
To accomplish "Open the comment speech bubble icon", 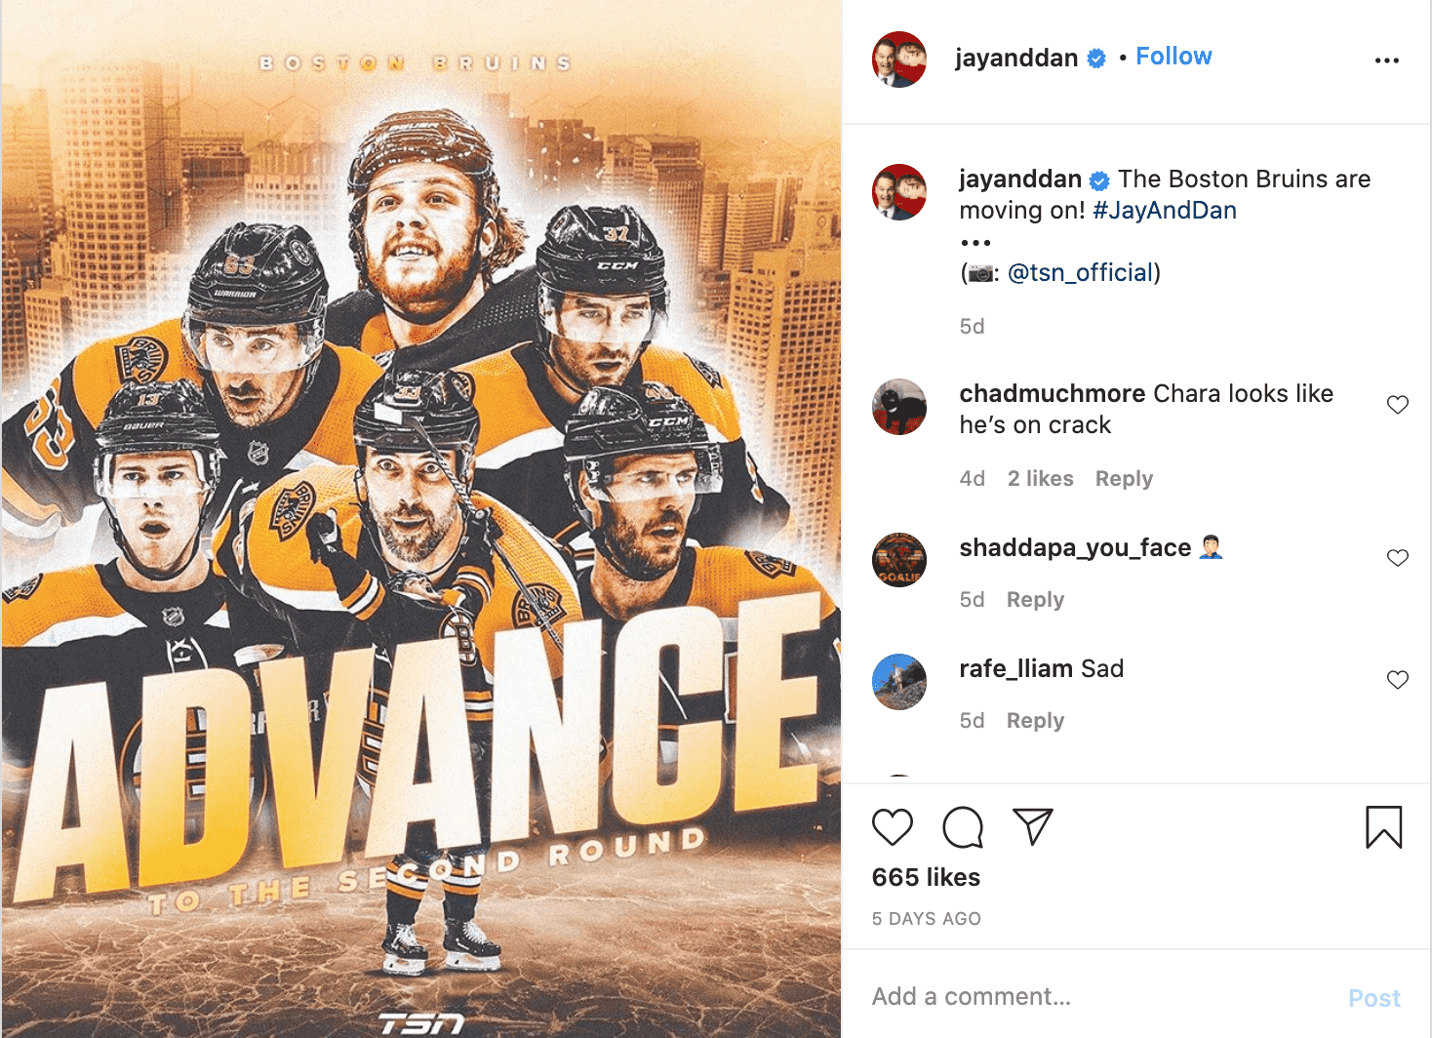I will point(963,827).
